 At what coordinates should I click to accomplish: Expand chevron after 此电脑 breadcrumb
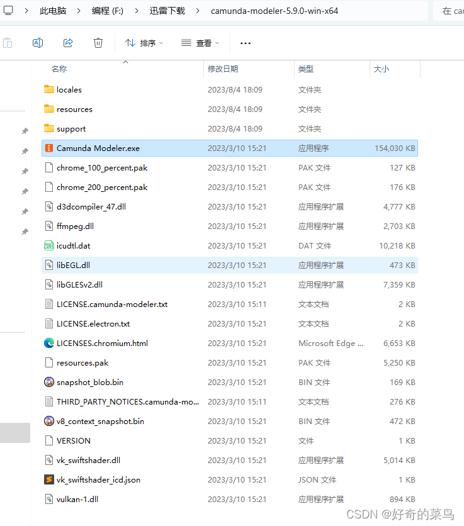point(79,11)
